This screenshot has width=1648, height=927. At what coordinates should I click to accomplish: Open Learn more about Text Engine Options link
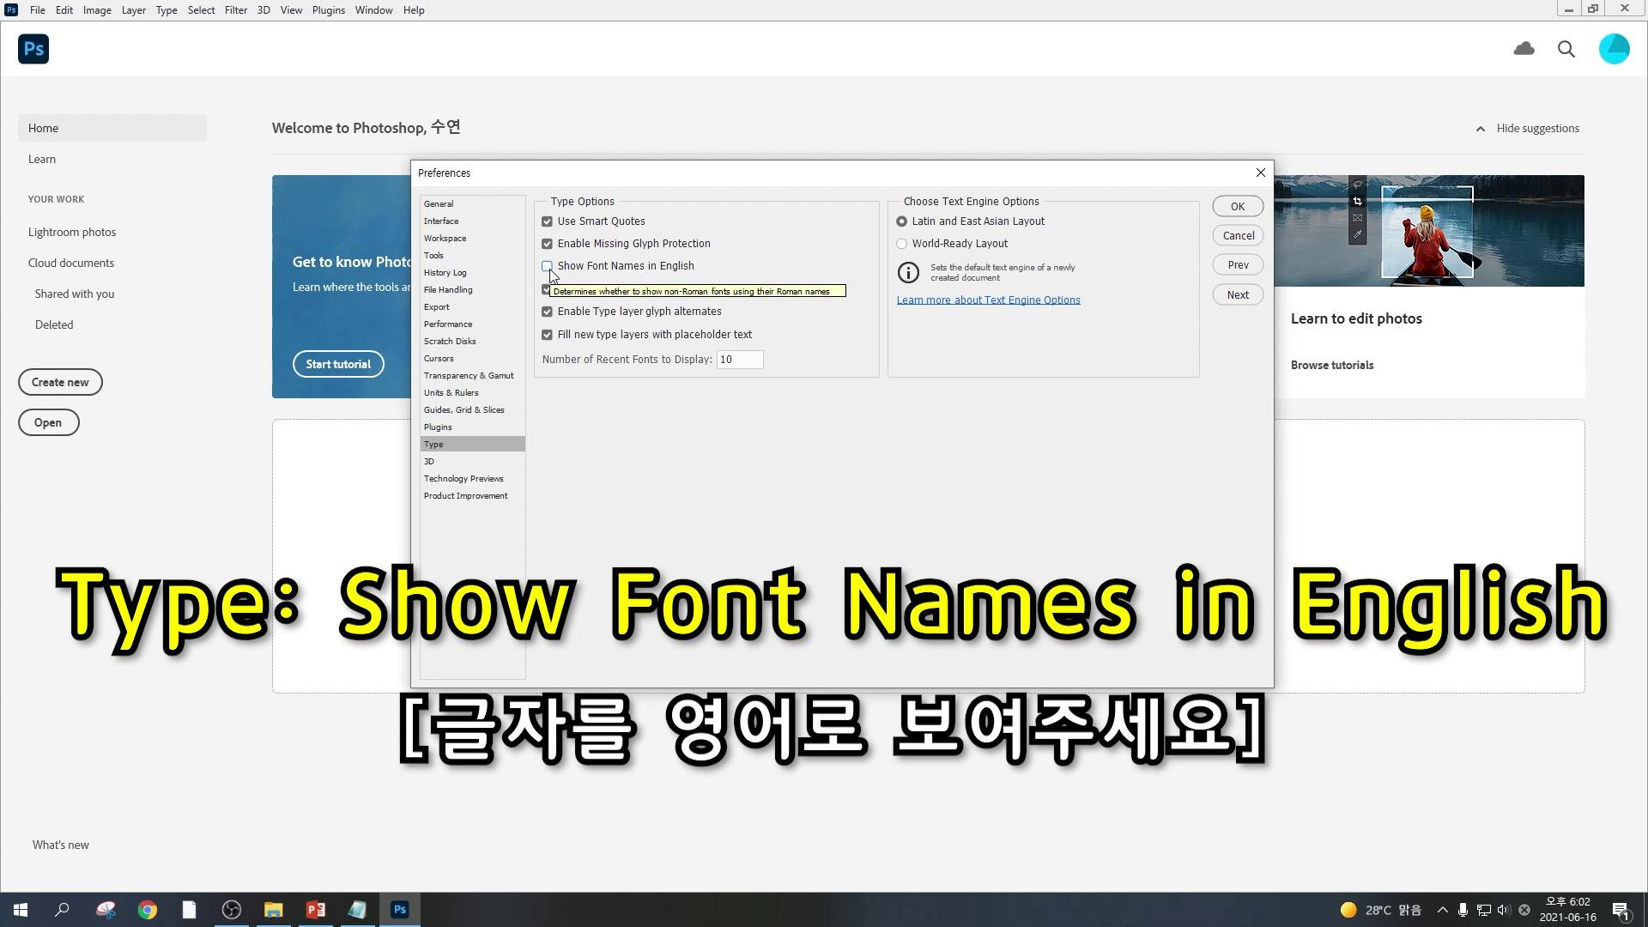[x=988, y=300]
